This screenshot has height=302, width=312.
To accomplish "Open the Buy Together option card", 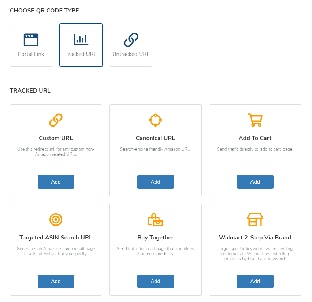I will (x=155, y=238).
